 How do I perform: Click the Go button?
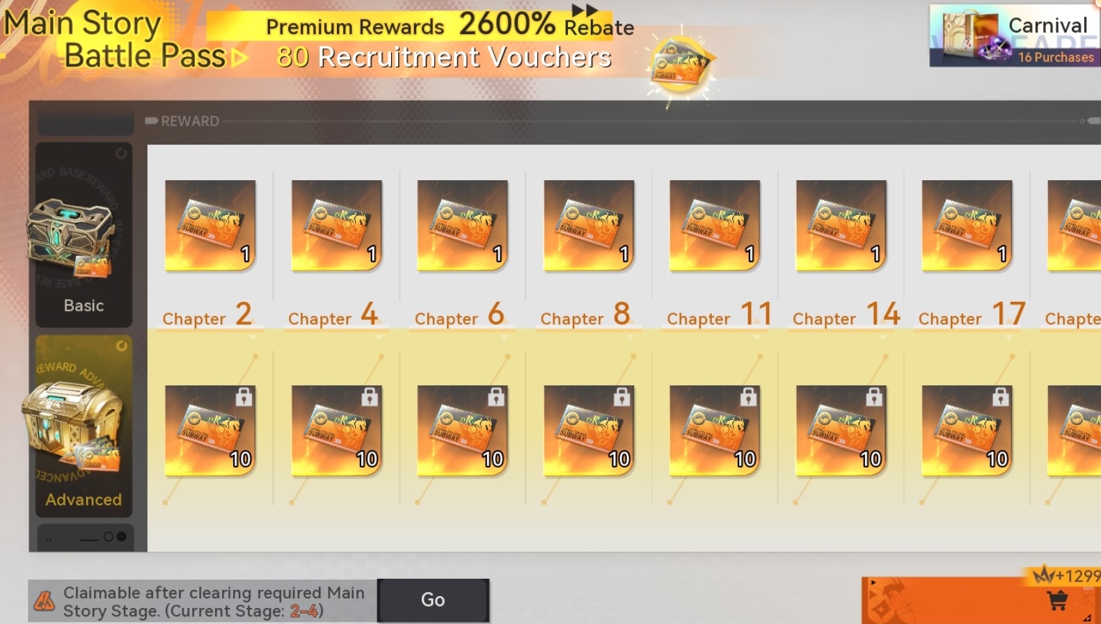click(433, 600)
